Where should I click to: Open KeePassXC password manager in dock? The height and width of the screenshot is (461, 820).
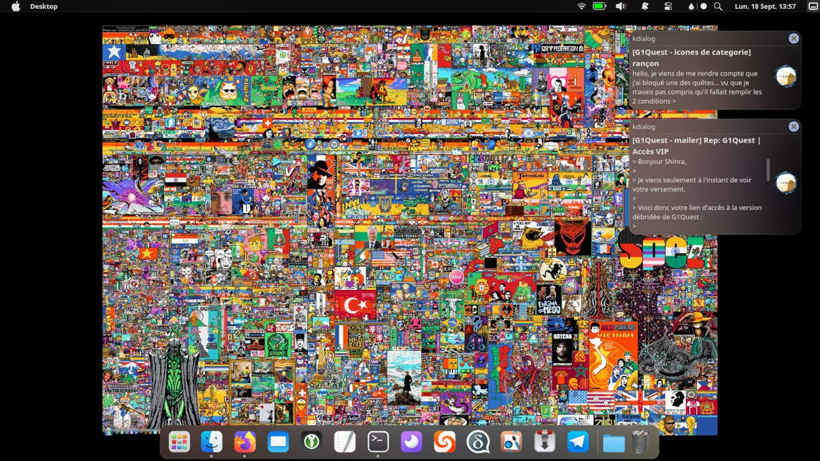pos(311,442)
